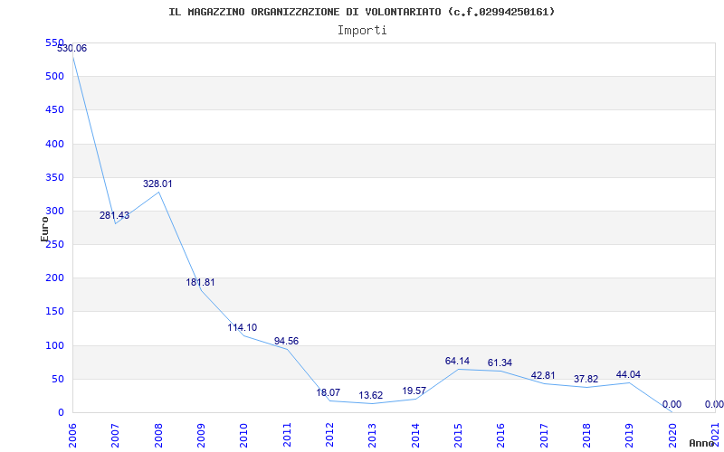Click the 2007 x-axis year label
This screenshot has height=452, width=724.
pos(115,435)
